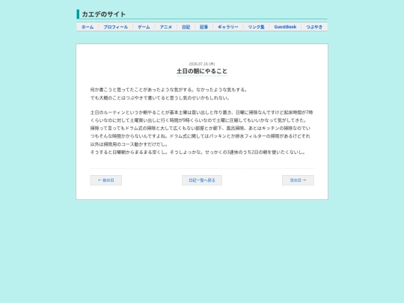This screenshot has height=303, width=404.
Task: Open the 日記 page
Action: pos(186,27)
